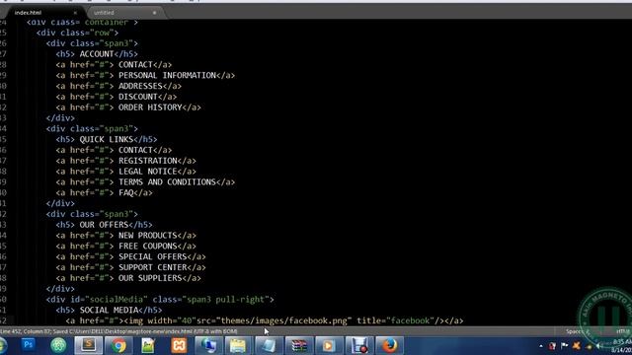The image size is (632, 355).
Task: Open the green round app taskbar icon
Action: [58, 345]
